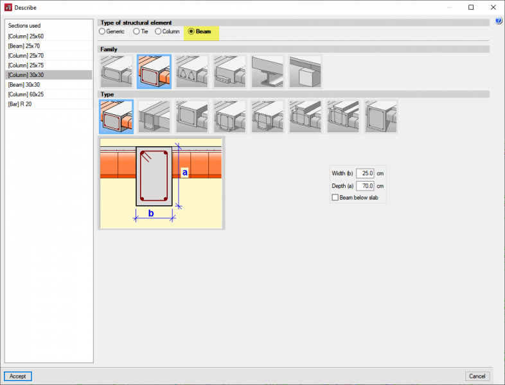The image size is (505, 385).
Task: Pick the last Type beam icon in row
Action: coord(381,116)
